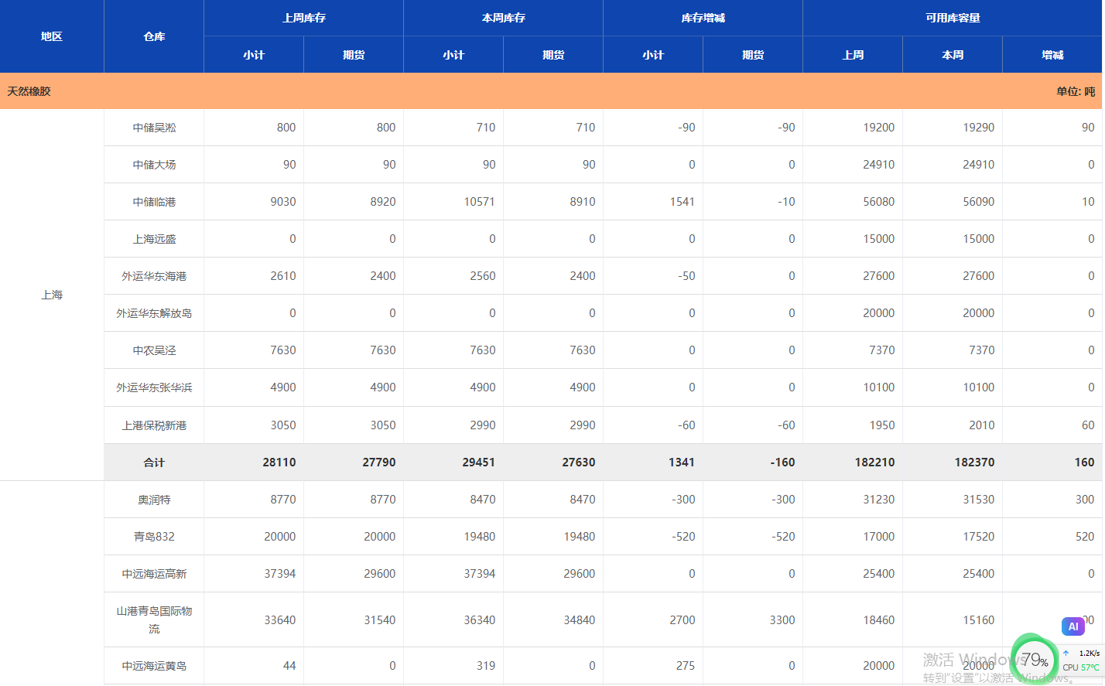
Task: Select the 上周库存 header group
Action: (x=303, y=18)
